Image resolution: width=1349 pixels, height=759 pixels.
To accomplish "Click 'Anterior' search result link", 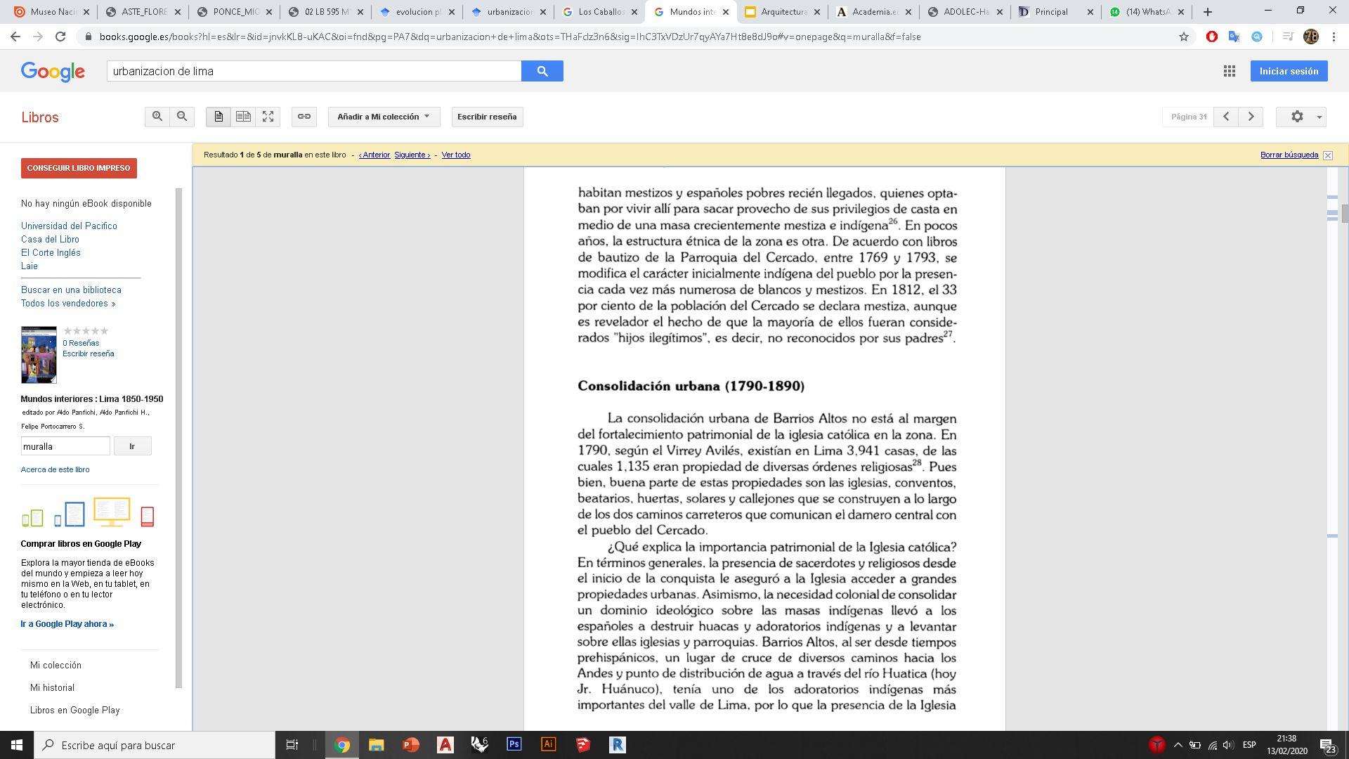I will tap(374, 155).
